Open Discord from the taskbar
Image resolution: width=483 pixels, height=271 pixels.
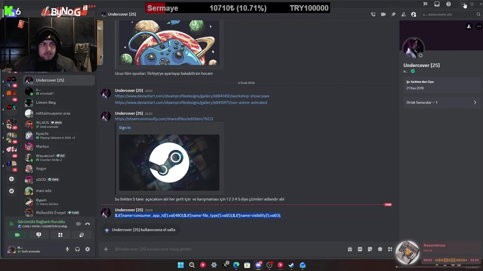[x=258, y=265]
